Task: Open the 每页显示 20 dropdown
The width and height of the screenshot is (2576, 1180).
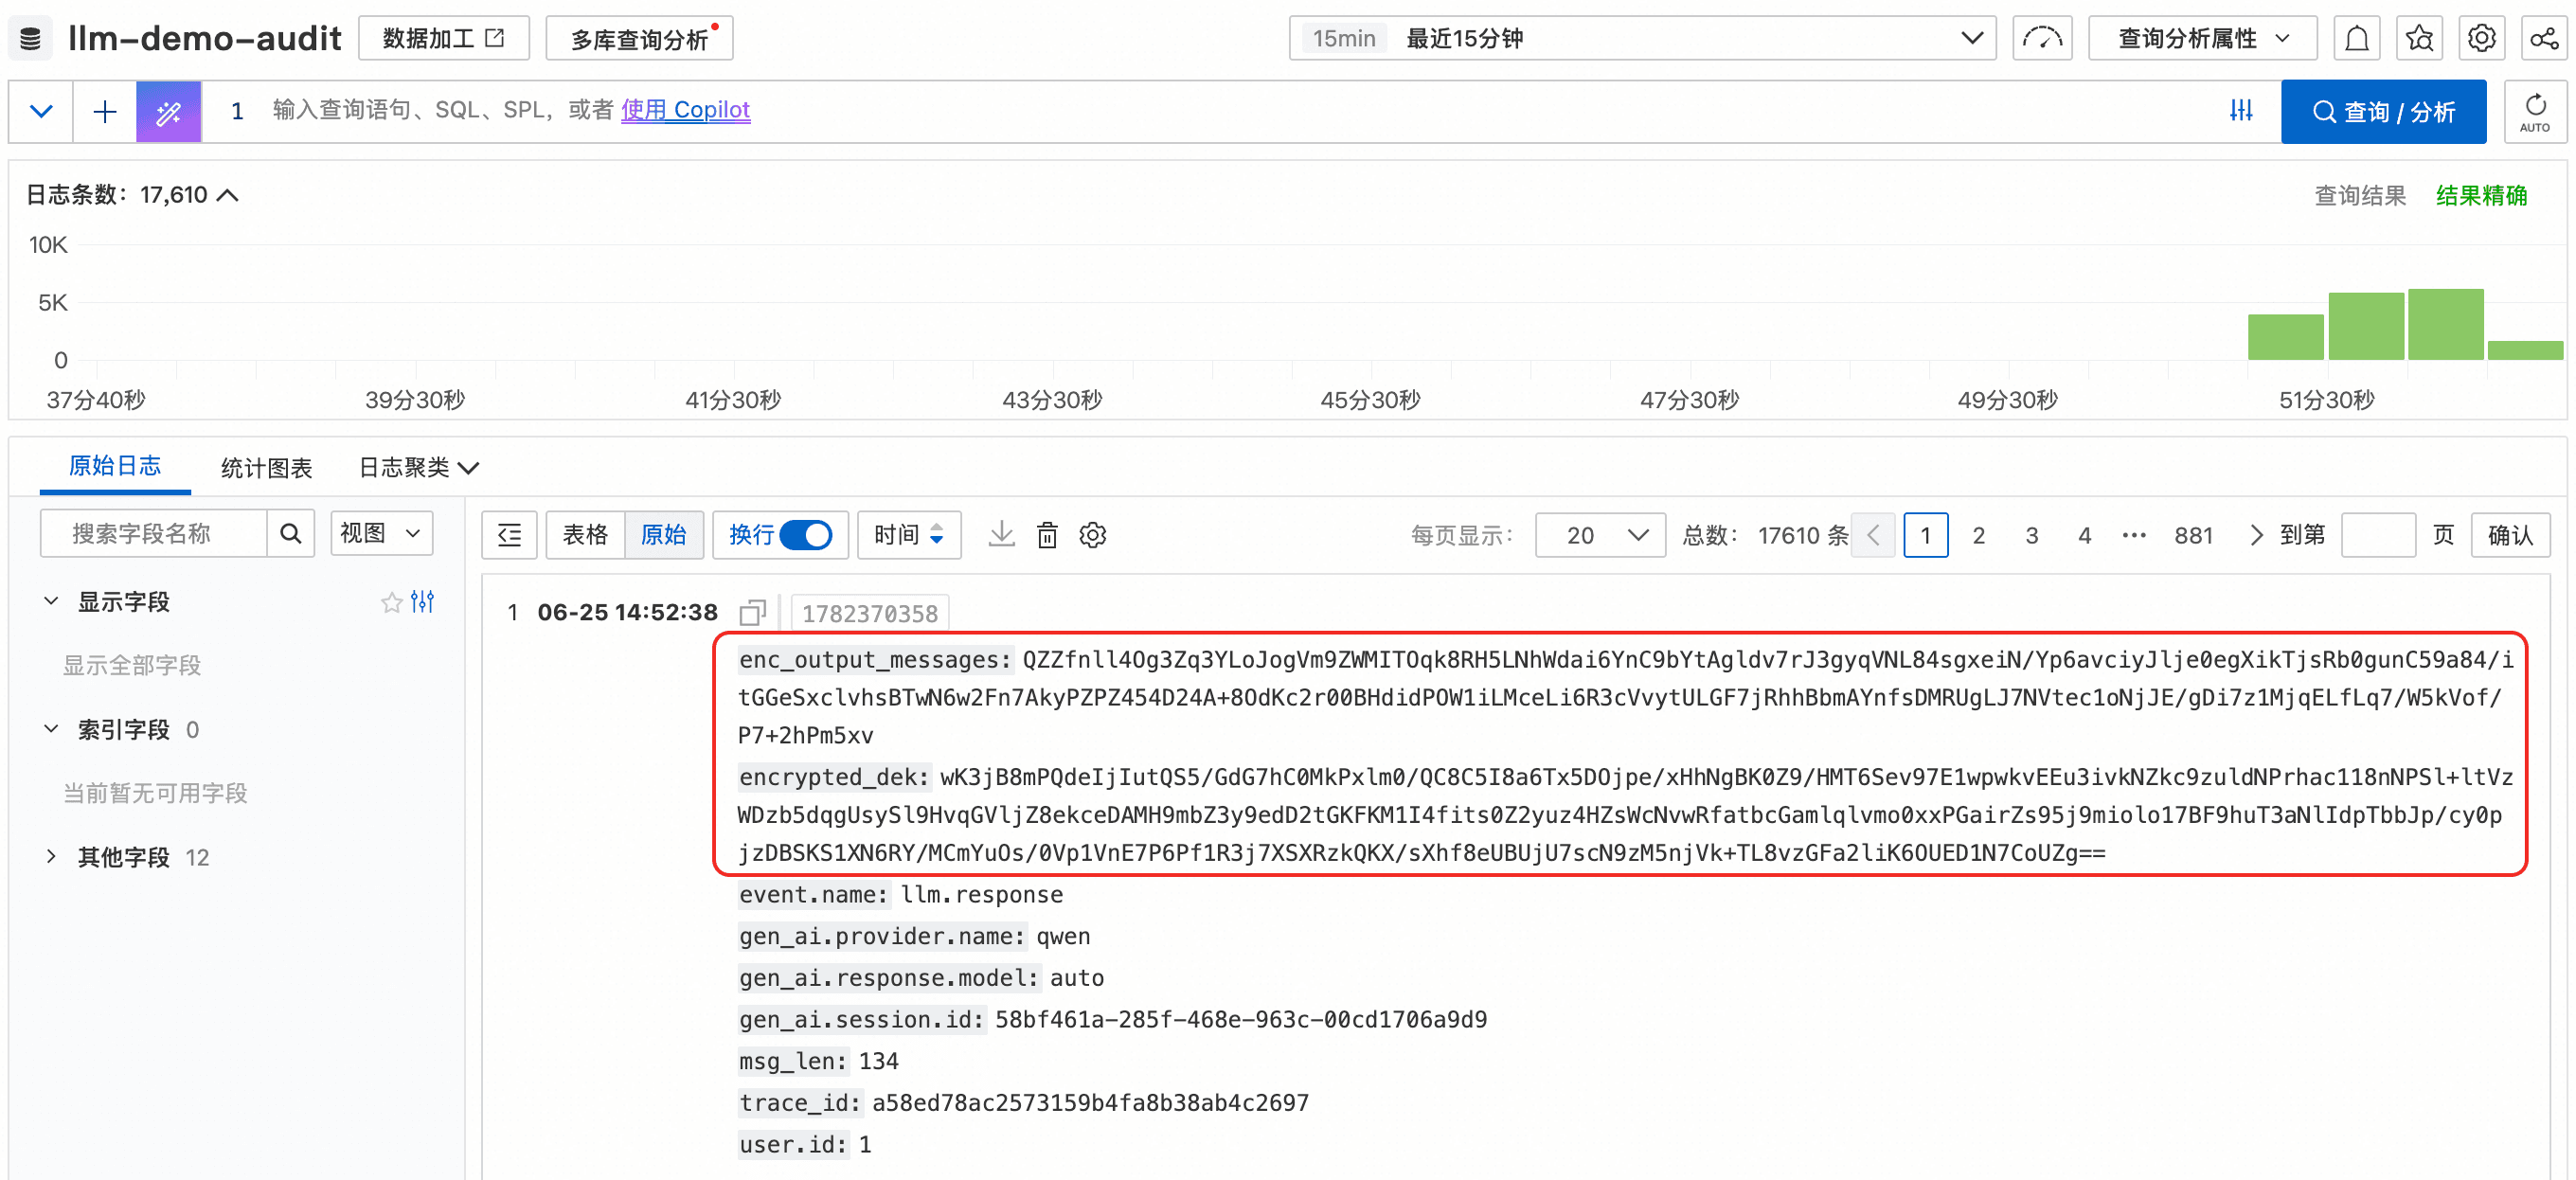Action: point(1599,535)
